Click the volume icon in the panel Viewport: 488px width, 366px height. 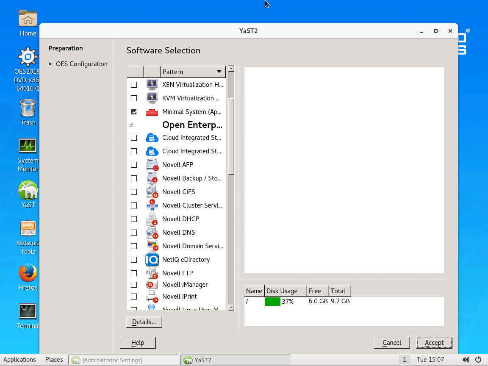pos(466,360)
